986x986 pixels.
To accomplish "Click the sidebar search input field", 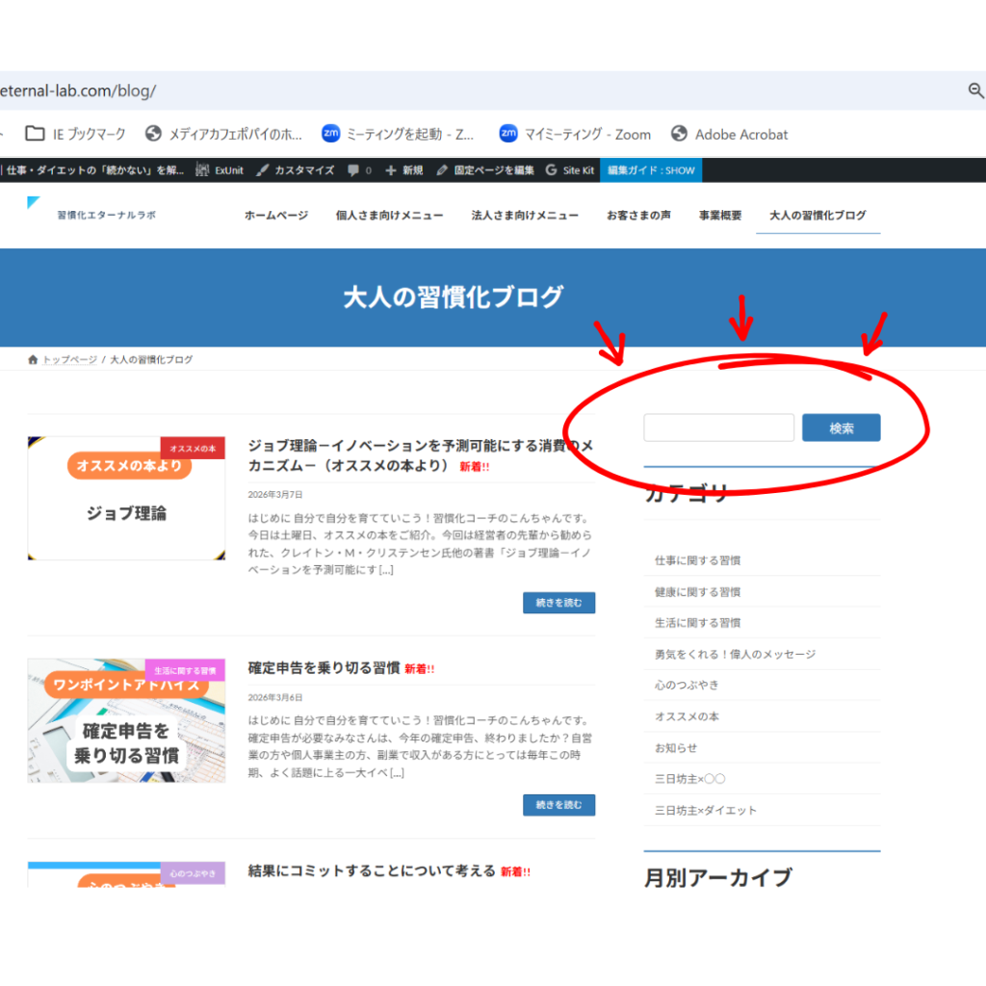I will point(718,428).
